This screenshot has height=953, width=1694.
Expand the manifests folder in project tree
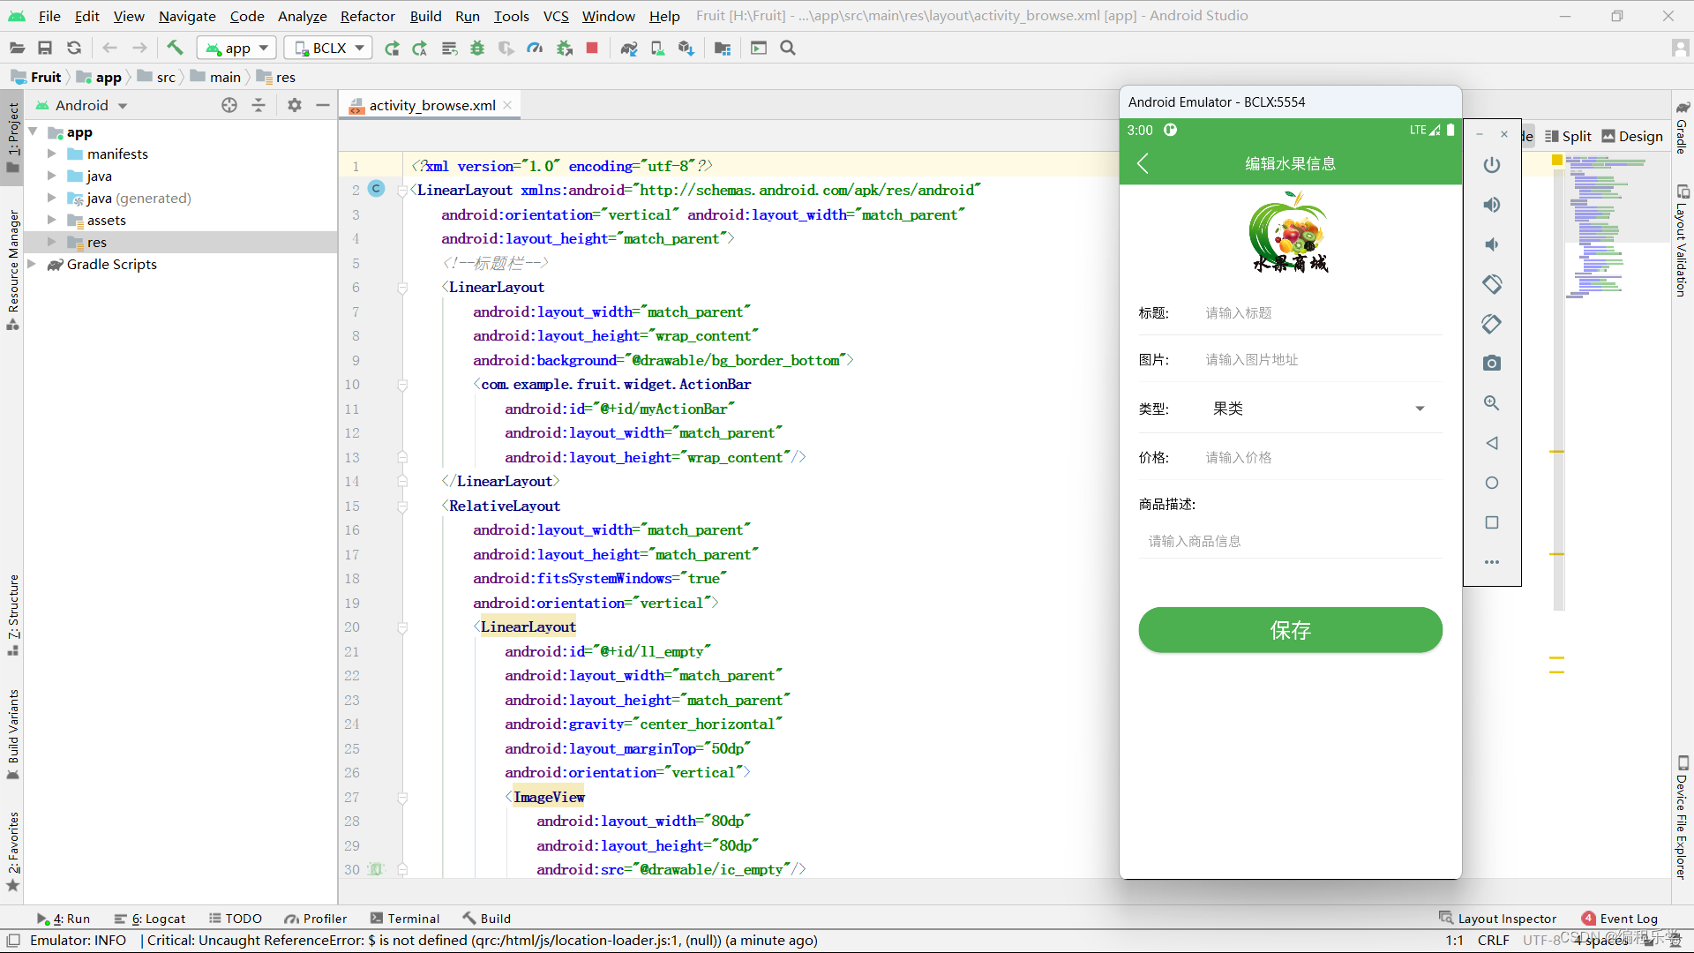[x=51, y=154]
